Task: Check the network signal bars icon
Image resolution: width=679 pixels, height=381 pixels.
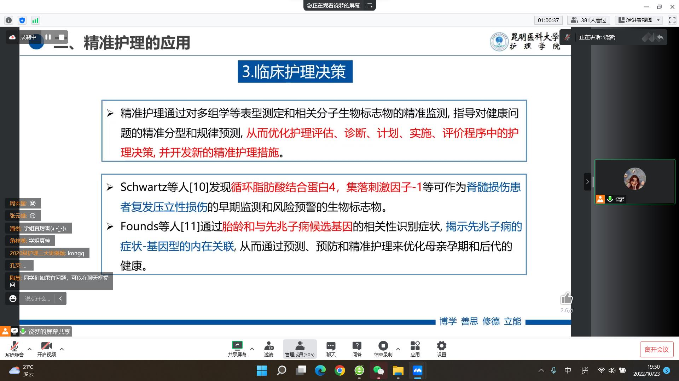Action: (x=35, y=20)
